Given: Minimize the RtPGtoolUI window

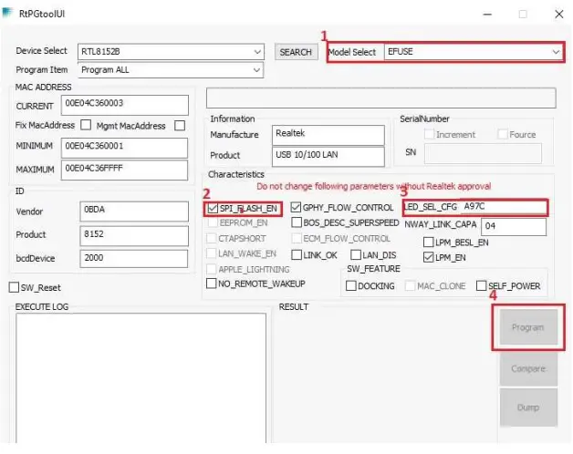Looking at the screenshot, I should pyautogui.click(x=487, y=15).
